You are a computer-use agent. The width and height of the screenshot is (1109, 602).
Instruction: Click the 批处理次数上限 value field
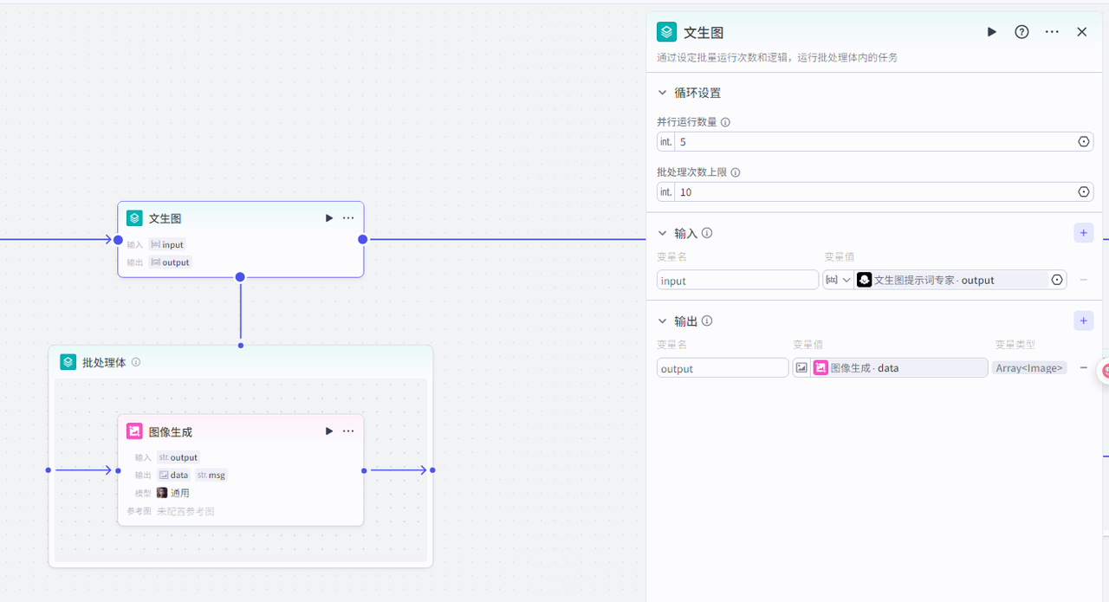point(873,192)
